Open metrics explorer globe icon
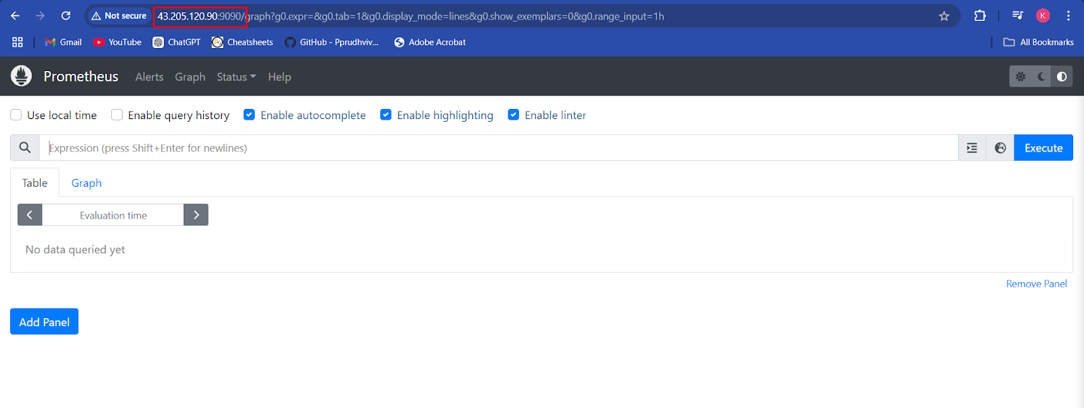The width and height of the screenshot is (1084, 408). click(1000, 148)
